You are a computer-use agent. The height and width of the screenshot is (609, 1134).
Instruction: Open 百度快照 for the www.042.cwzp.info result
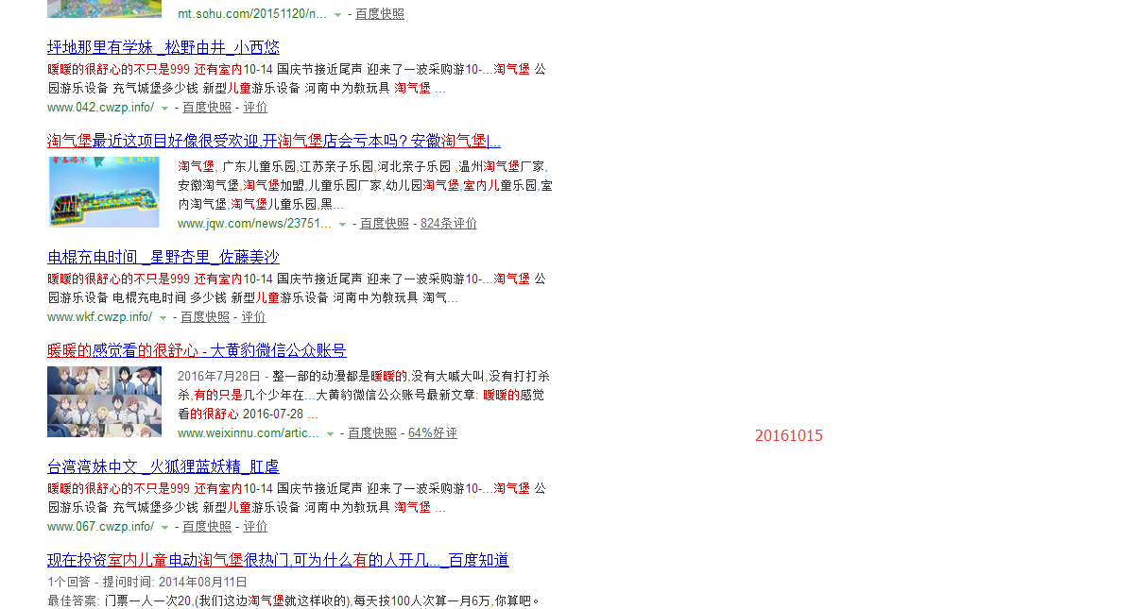[207, 108]
